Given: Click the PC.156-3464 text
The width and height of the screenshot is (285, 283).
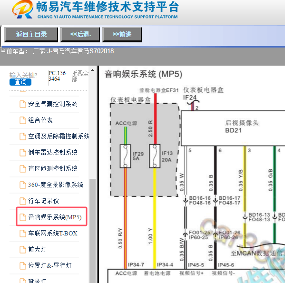Looking at the screenshot, I should 58,76.
